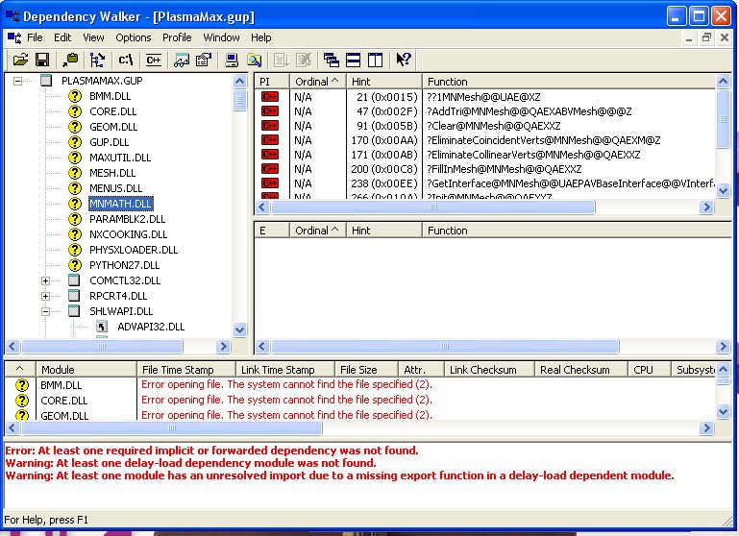Screen dimensions: 739x536
Task: Click horizontal scrollbar thumb of module list
Action: (x=172, y=428)
